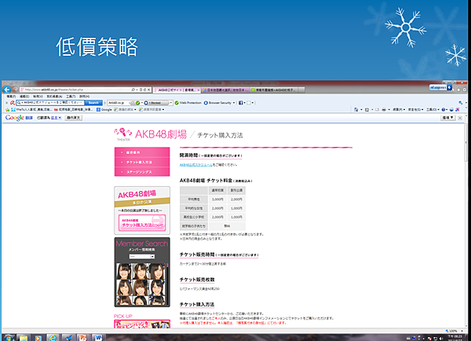This screenshot has width=471, height=341.
Task: Click the 3,000円 ticket price cell
Action: click(217, 200)
